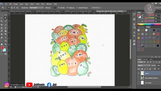Click the Tolerance input field
The height and width of the screenshot is (91, 161).
click(54, 8)
